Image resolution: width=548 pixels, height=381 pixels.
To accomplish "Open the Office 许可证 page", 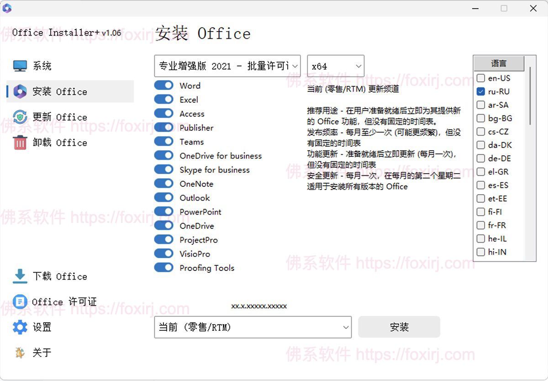I will point(70,302).
